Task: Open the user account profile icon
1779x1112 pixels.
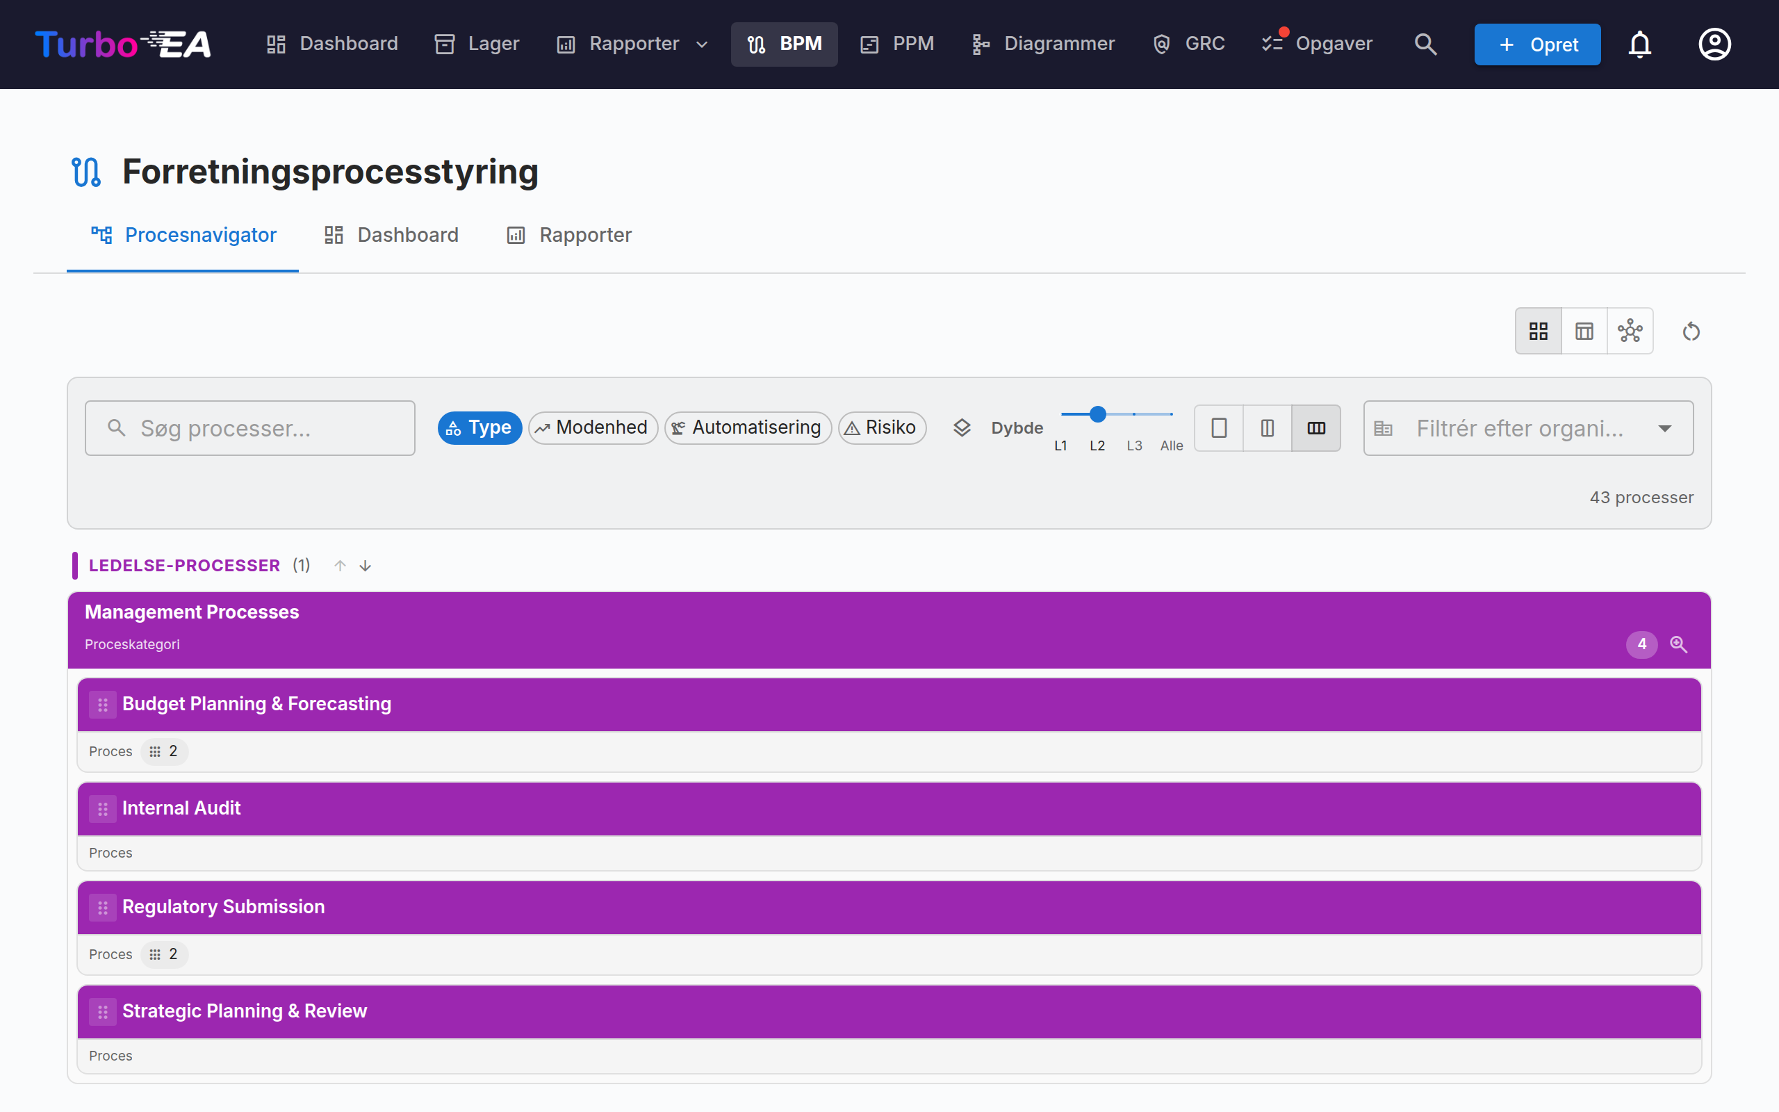Action: (1714, 44)
